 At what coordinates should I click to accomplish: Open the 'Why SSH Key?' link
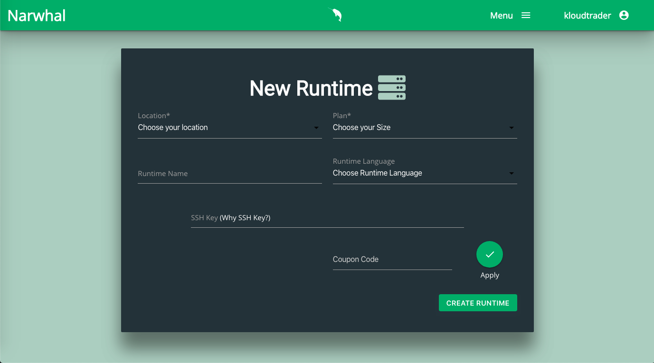[x=245, y=218]
